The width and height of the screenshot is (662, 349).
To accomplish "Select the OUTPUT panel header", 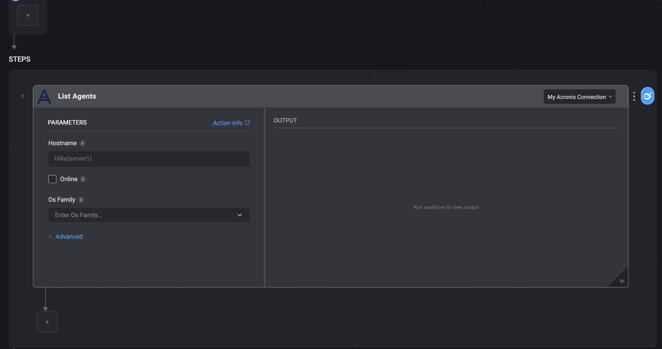I will (x=285, y=120).
